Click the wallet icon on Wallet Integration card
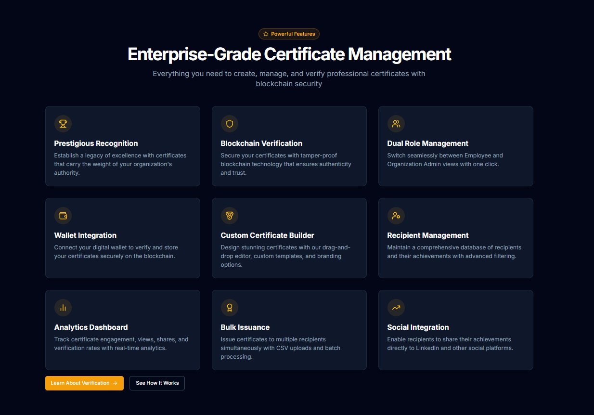The width and height of the screenshot is (594, 415). point(63,216)
